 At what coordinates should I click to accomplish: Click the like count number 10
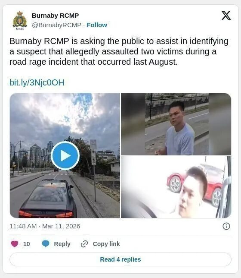pyautogui.click(x=27, y=244)
